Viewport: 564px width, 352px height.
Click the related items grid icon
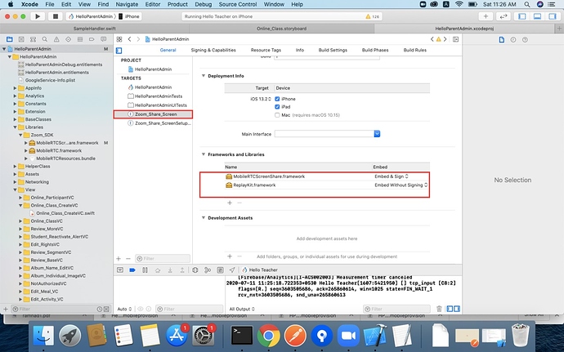click(x=119, y=39)
